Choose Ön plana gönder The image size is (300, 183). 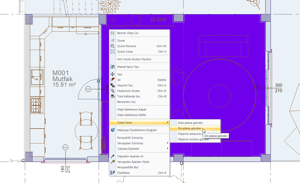tap(189, 128)
